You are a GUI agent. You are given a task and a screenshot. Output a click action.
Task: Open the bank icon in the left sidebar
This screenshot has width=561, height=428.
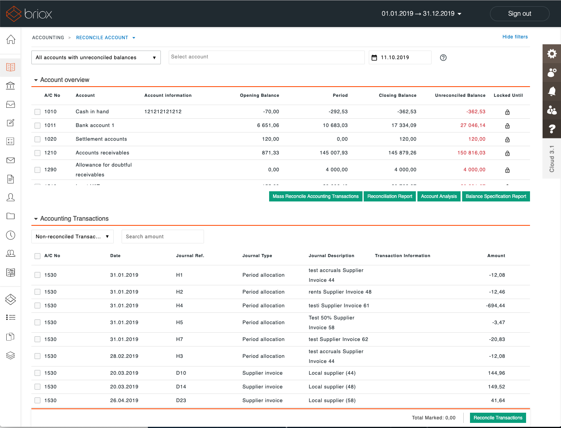coord(11,85)
